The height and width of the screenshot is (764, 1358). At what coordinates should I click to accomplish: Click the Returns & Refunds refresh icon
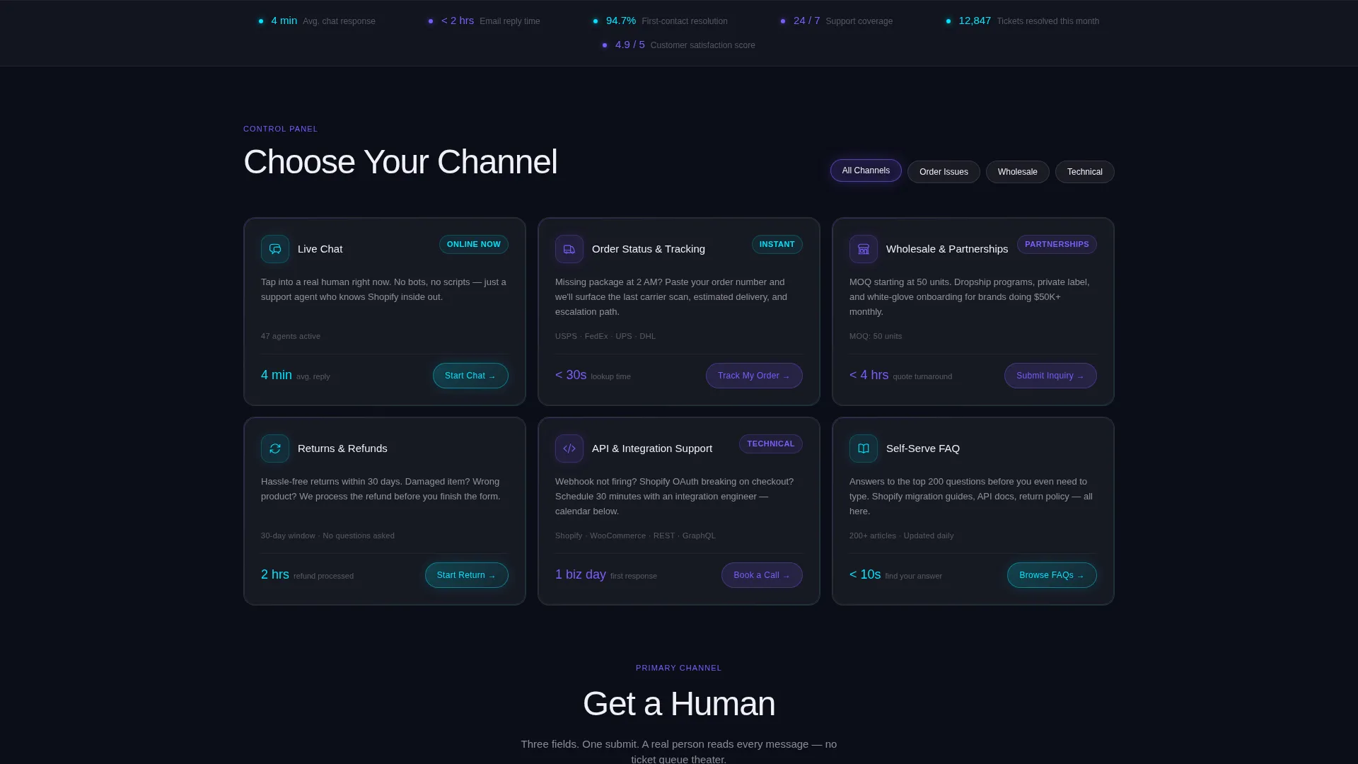(275, 448)
